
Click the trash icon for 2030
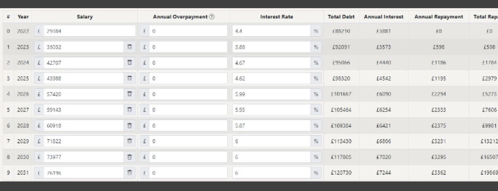point(130,157)
